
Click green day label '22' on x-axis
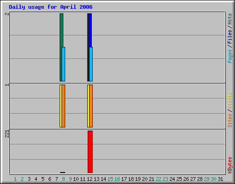click(x=158, y=179)
